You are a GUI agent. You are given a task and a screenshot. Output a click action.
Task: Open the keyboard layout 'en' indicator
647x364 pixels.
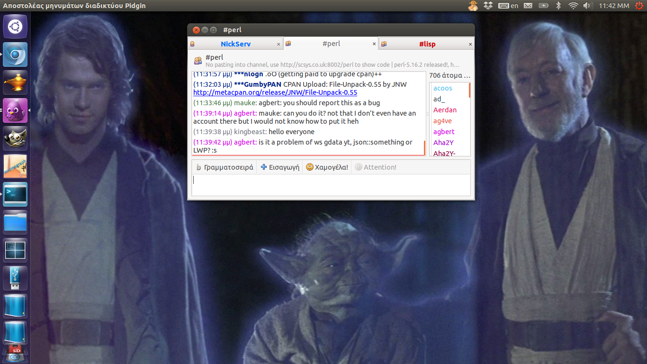pos(509,6)
